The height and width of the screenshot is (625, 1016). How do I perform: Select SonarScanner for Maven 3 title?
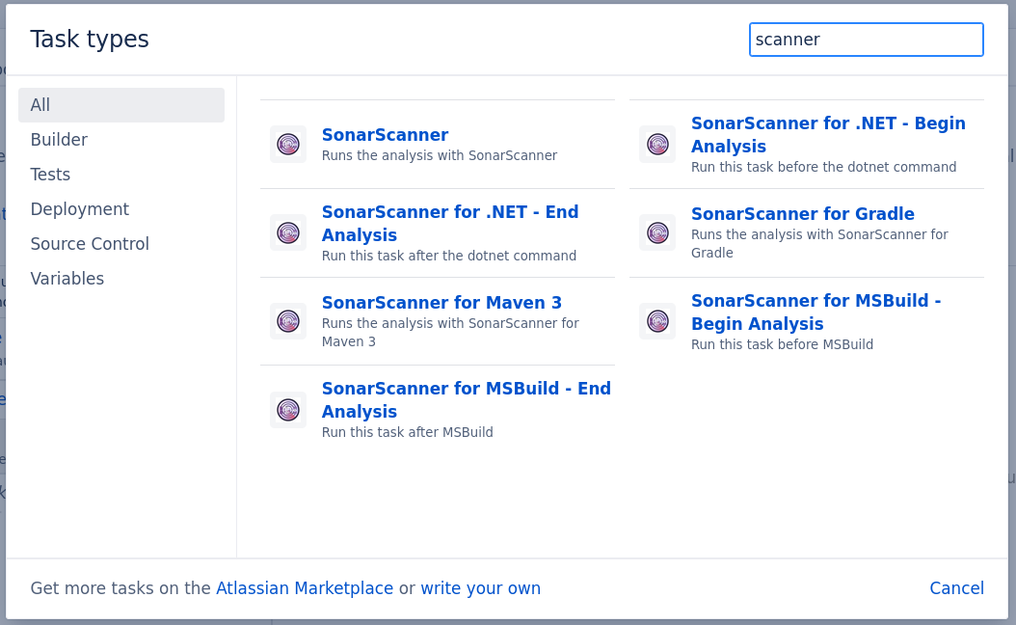(x=441, y=303)
